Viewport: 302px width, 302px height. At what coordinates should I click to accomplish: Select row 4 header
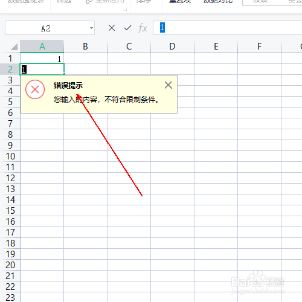click(x=10, y=91)
